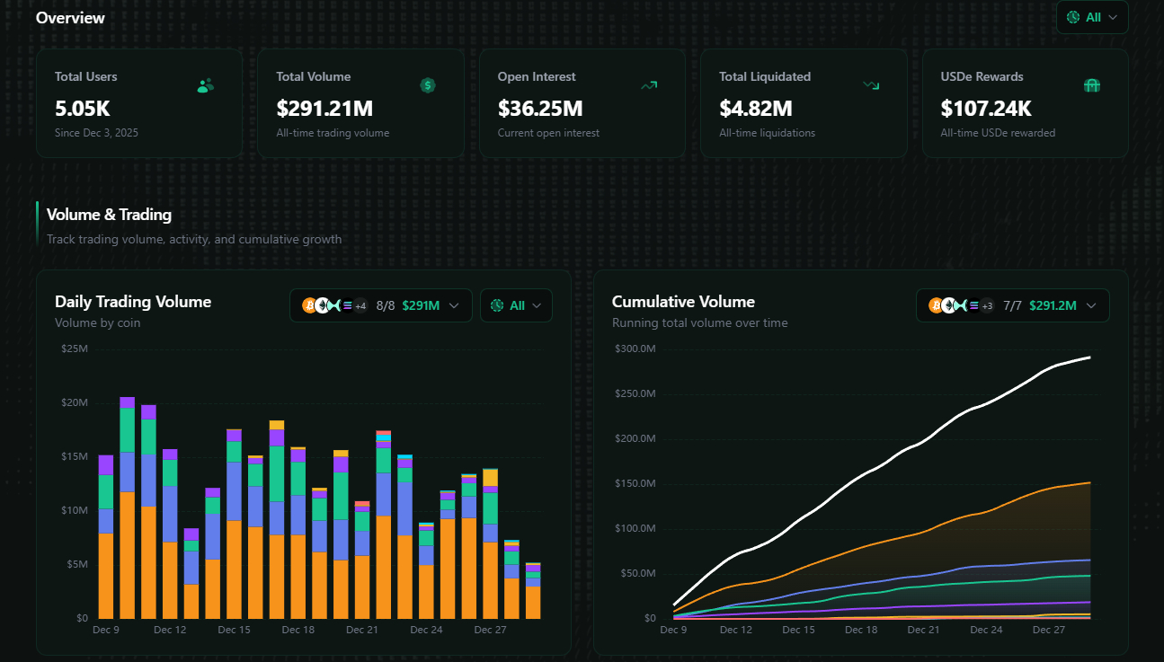Click the Total Users people icon

(205, 86)
